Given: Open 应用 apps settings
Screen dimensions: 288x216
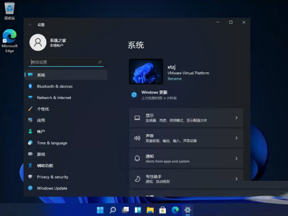Looking at the screenshot, I should pos(66,120).
